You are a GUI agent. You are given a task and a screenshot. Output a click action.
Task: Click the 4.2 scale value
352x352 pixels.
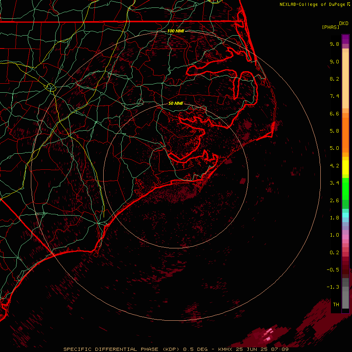tap(334, 166)
